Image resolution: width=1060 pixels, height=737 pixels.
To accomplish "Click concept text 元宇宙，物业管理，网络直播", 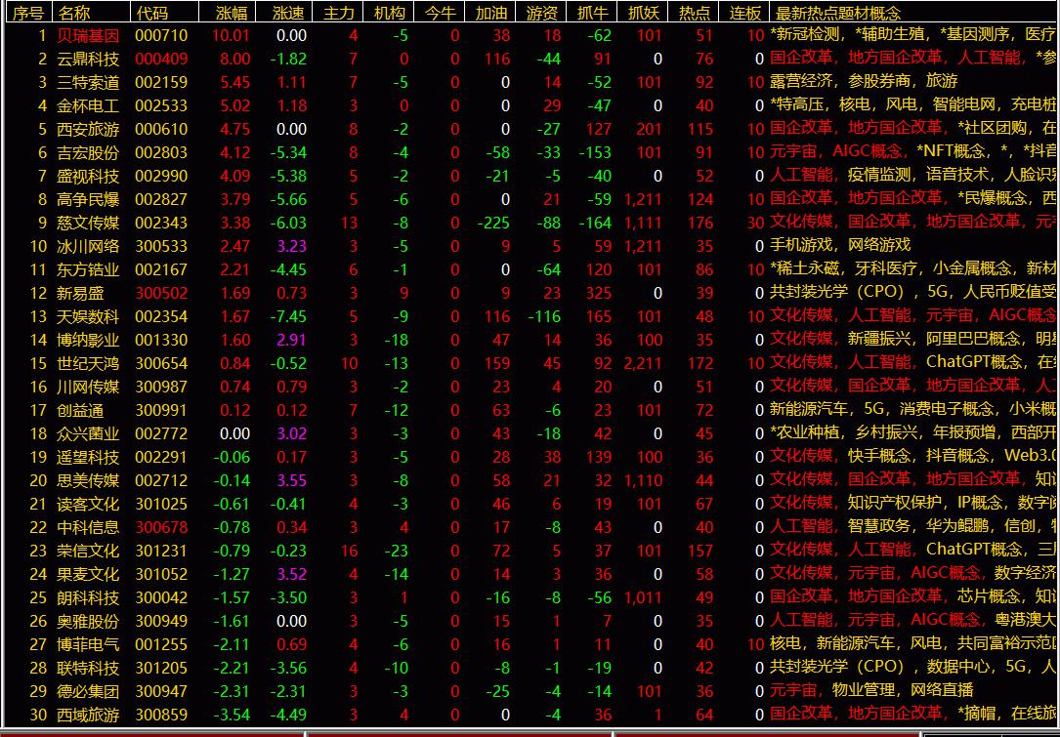I will pyautogui.click(x=871, y=691).
